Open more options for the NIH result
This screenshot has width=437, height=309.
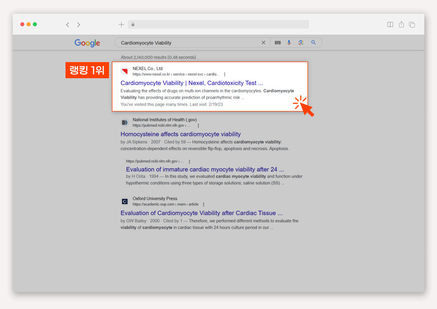(198, 126)
